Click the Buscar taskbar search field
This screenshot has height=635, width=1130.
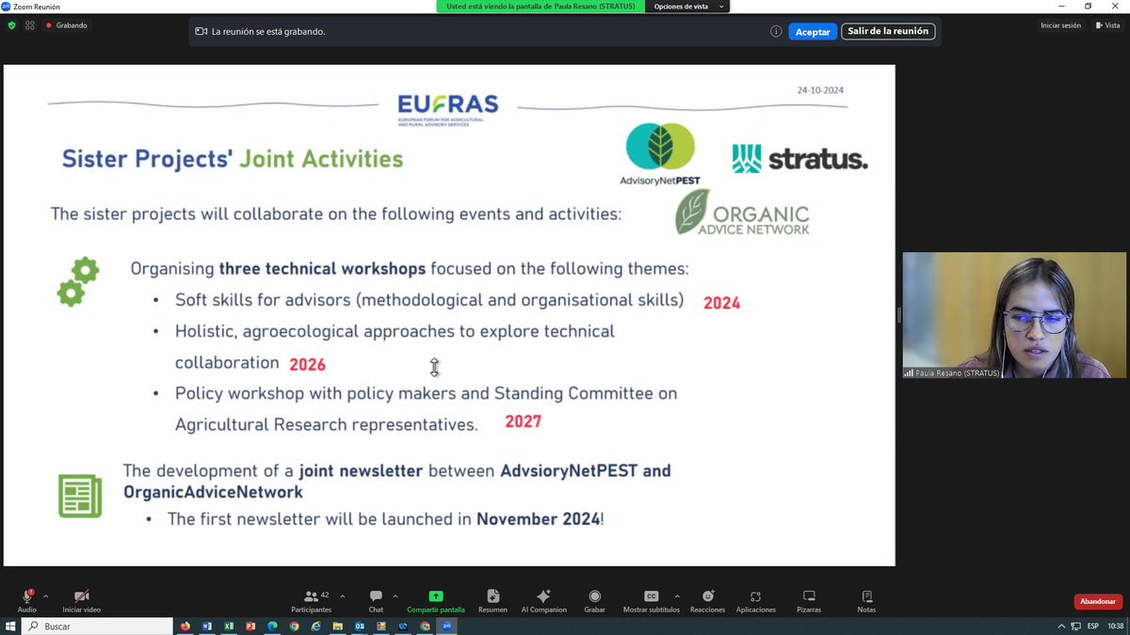pos(97,626)
